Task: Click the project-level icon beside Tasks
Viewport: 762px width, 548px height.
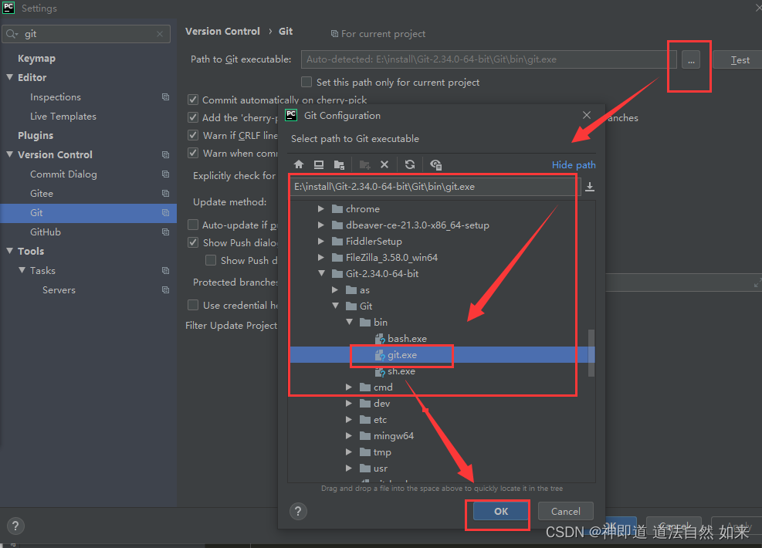Action: (166, 271)
